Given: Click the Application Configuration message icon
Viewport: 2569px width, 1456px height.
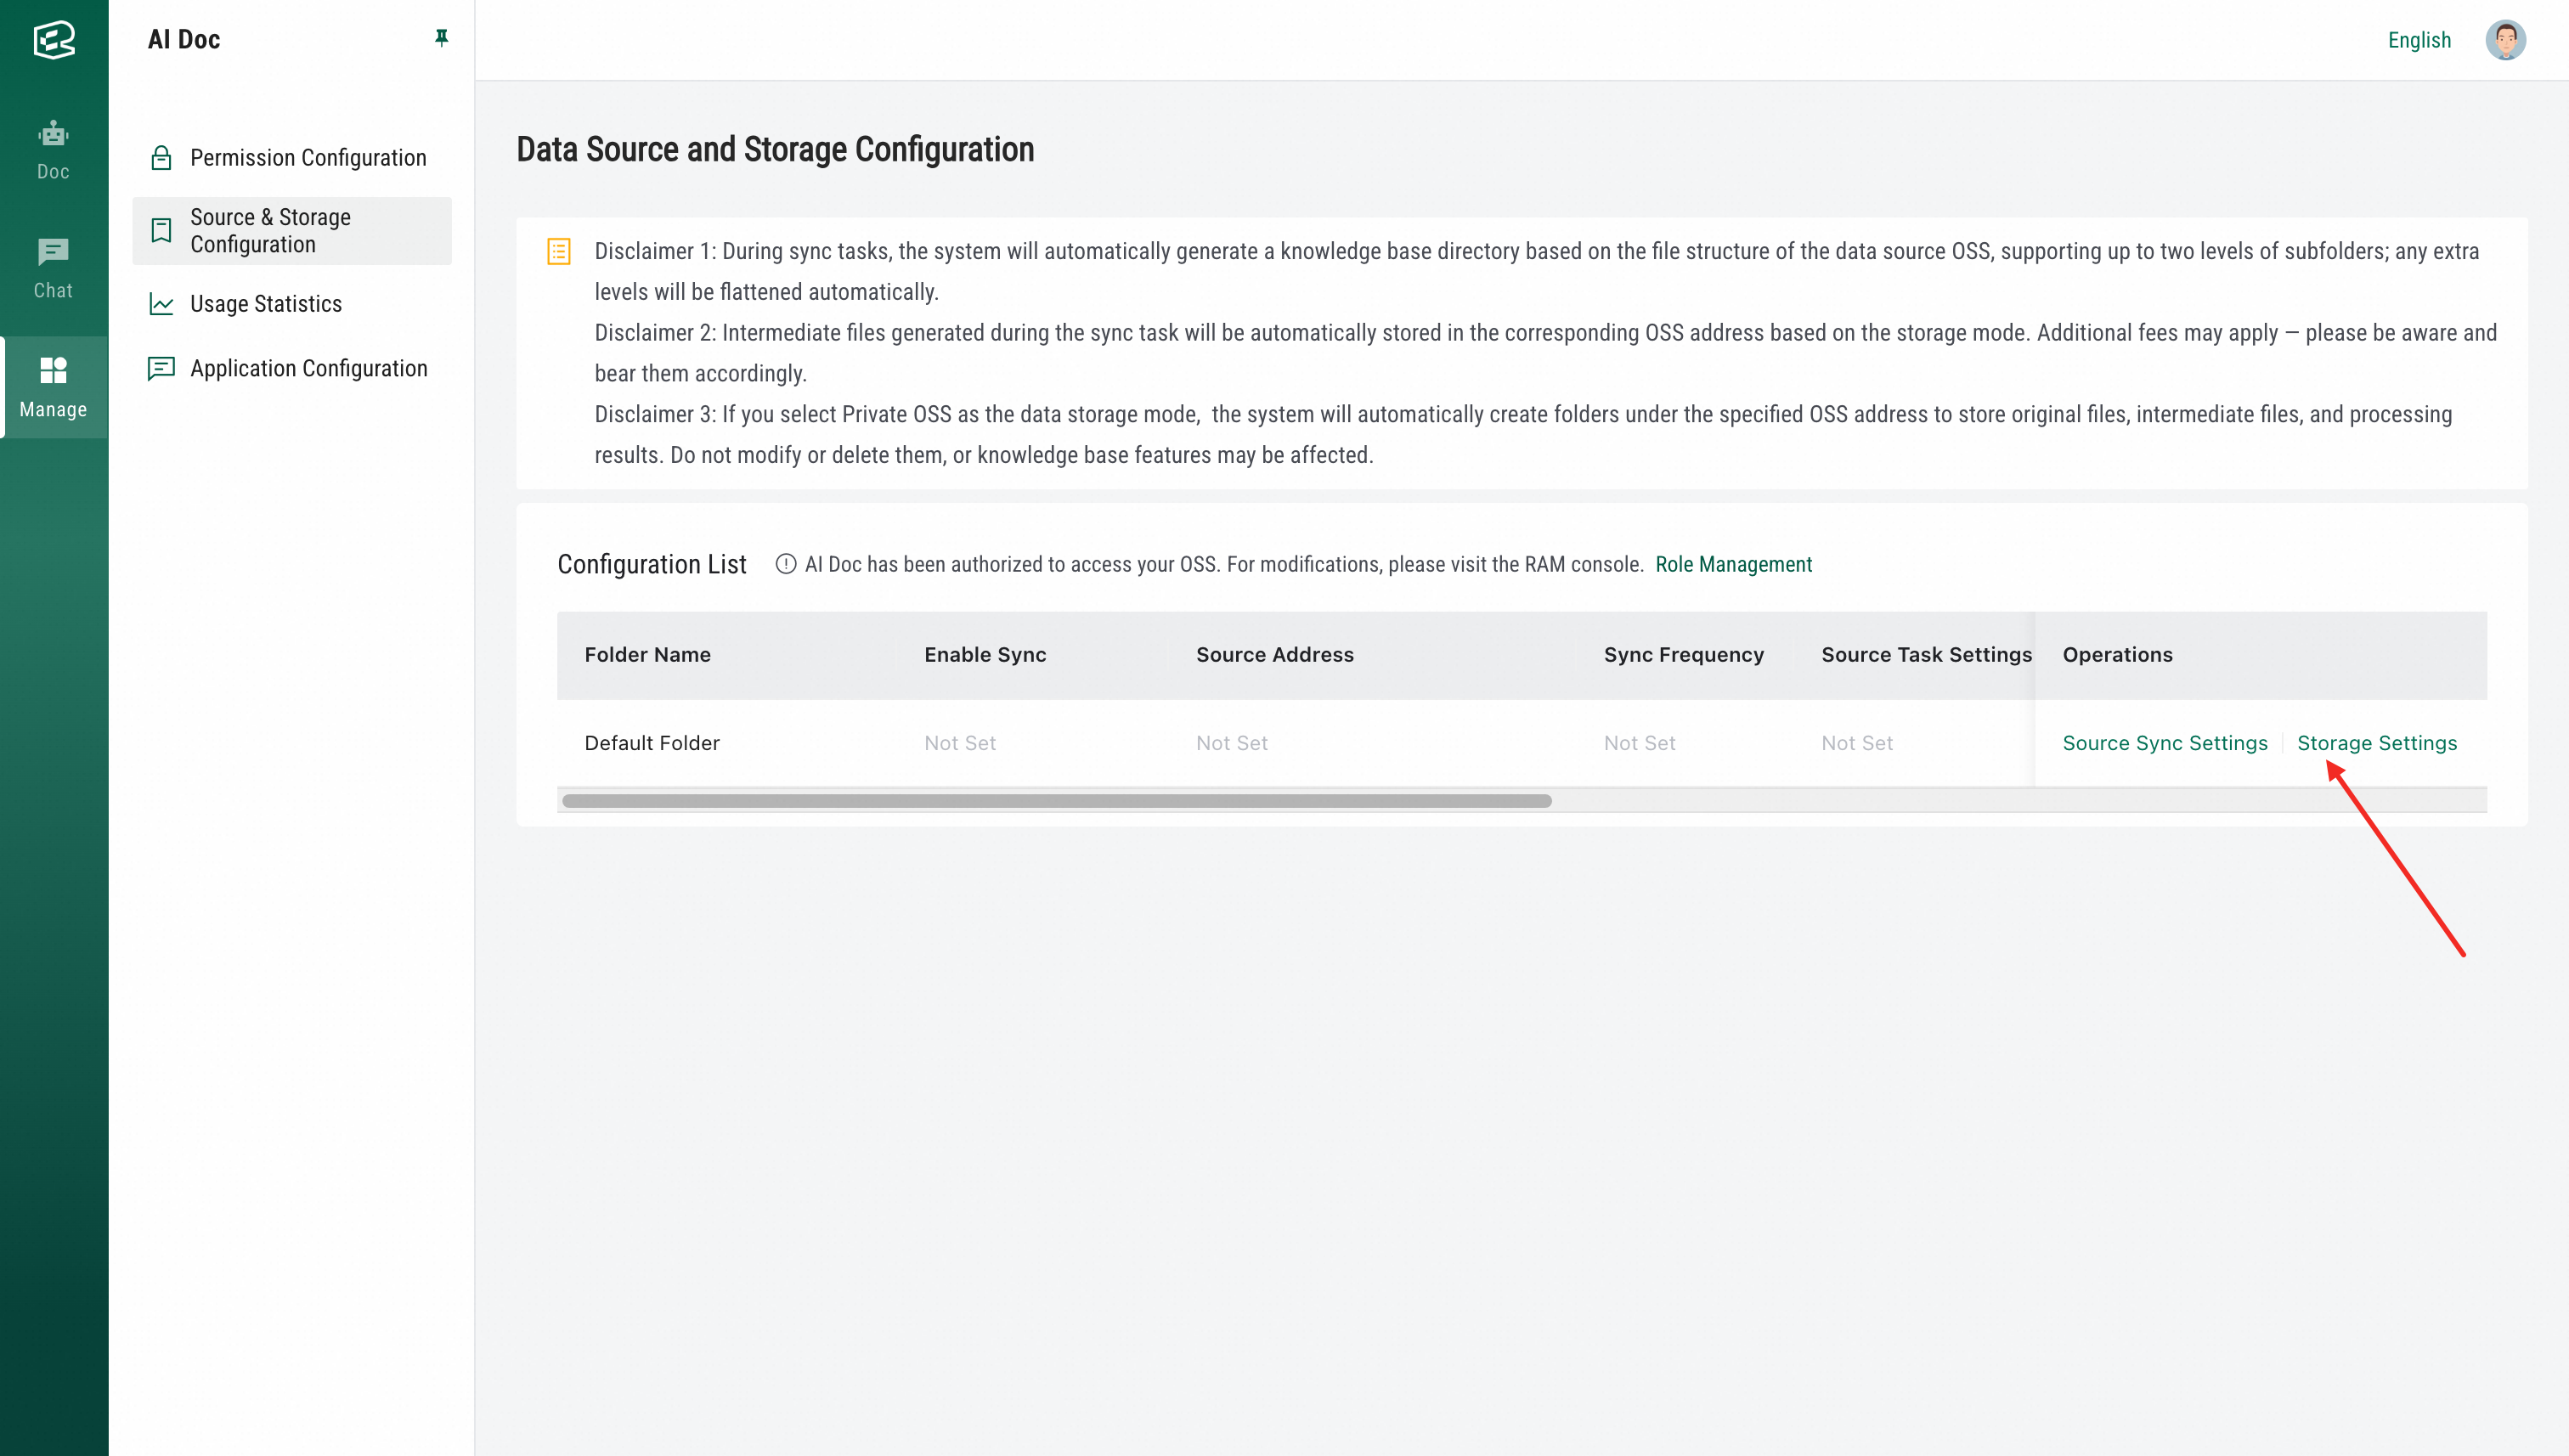Looking at the screenshot, I should coord(161,369).
